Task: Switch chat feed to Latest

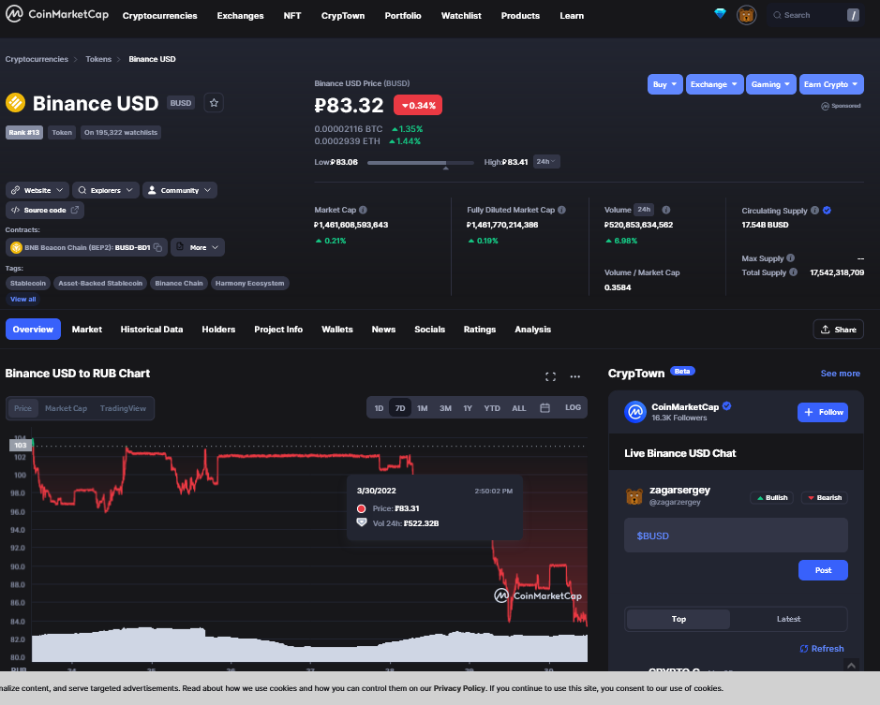Action: coord(788,619)
